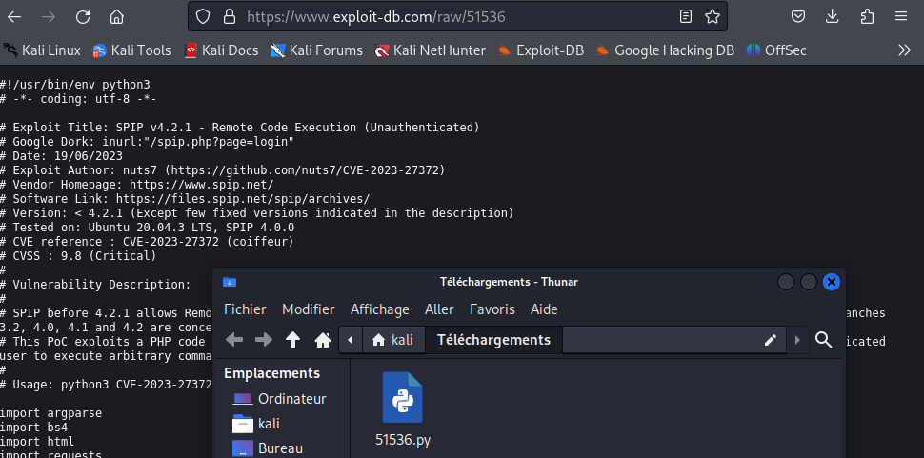Go to home folder in Thunar
This screenshot has width=924, height=458.
click(x=322, y=340)
